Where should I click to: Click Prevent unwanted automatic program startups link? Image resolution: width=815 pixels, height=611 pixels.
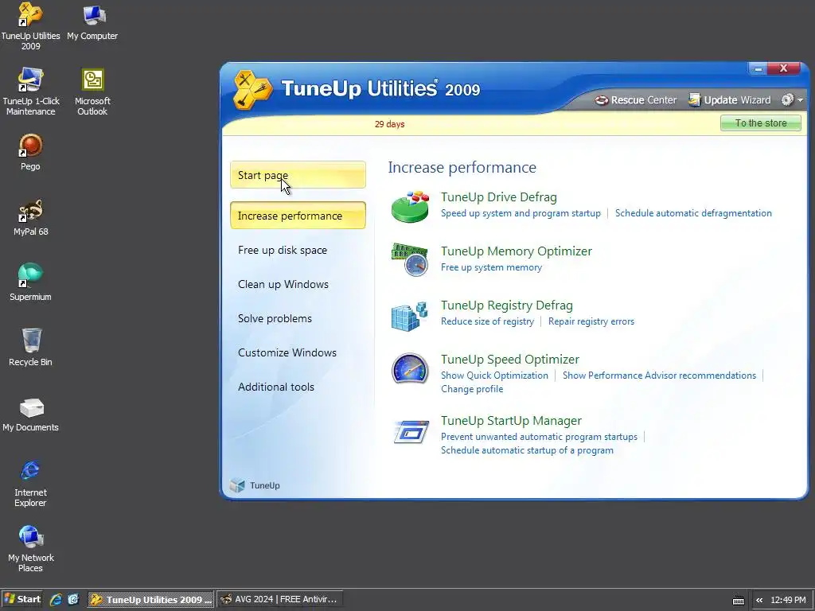[539, 437]
